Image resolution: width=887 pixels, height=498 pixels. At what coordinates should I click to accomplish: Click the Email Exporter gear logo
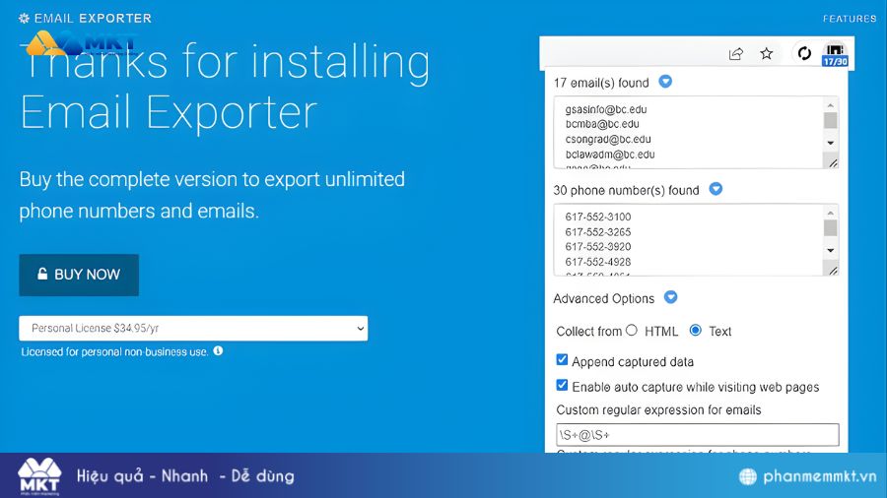click(24, 18)
